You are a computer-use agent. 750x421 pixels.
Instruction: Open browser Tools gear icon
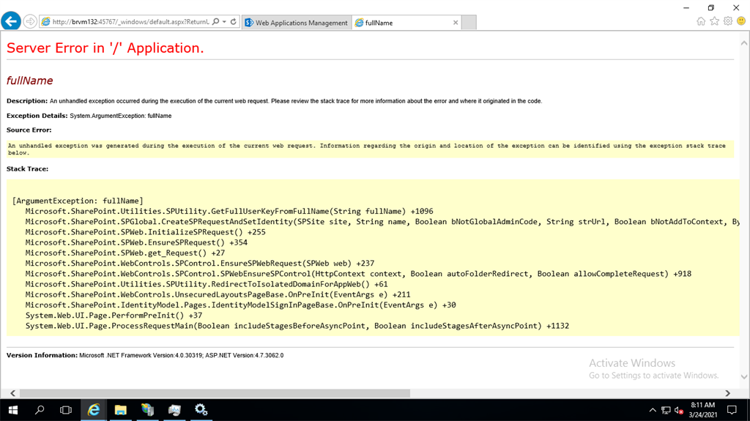click(x=728, y=21)
